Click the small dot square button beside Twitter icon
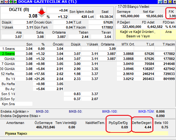The height and width of the screenshot is (140, 176). click(165, 2)
